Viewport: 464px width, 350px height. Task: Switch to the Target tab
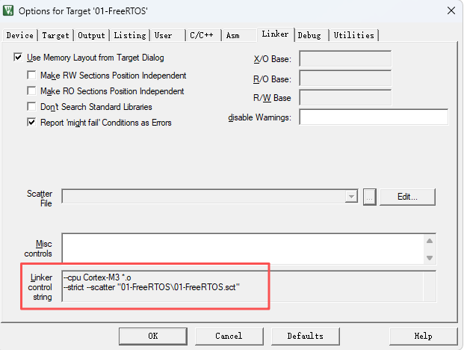pyautogui.click(x=55, y=35)
